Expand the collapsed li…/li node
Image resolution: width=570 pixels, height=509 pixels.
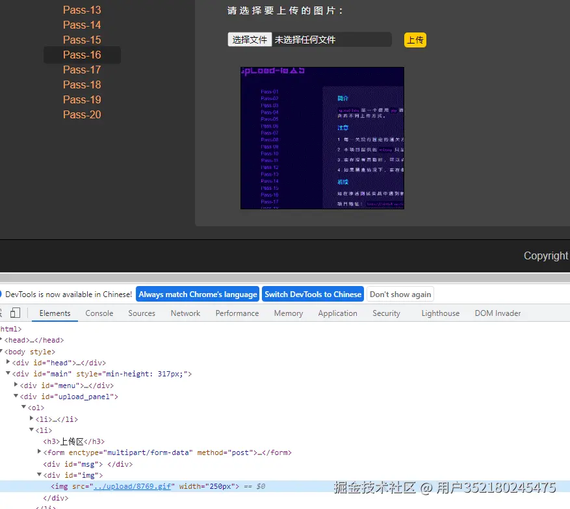point(32,419)
